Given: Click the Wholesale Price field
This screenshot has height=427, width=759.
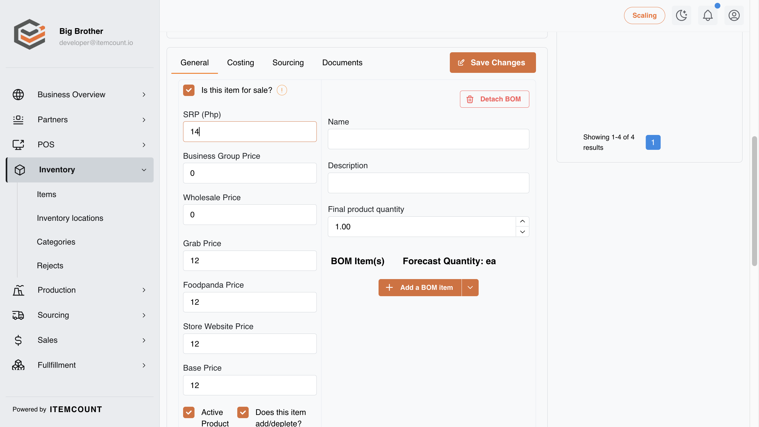Looking at the screenshot, I should tap(250, 215).
